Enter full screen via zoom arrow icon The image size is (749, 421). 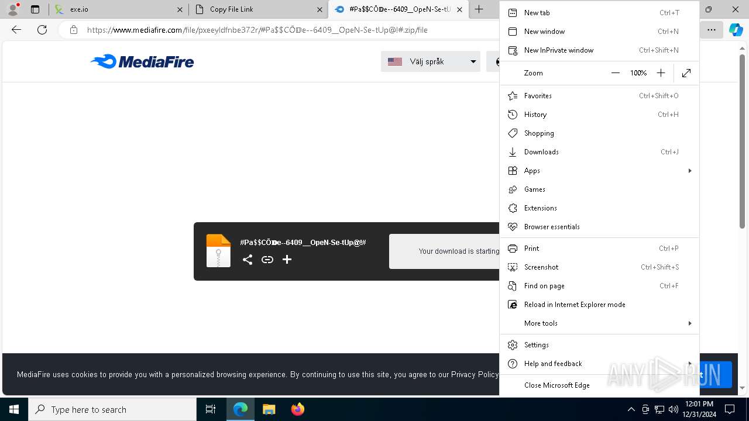click(686, 73)
